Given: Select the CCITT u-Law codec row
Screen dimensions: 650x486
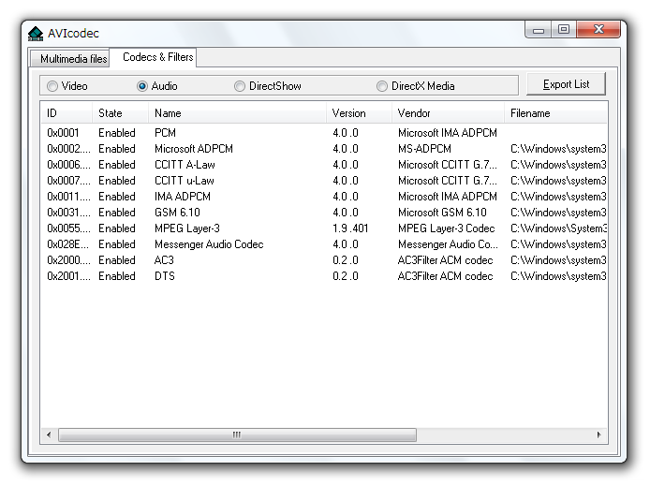Looking at the screenshot, I should 324,181.
